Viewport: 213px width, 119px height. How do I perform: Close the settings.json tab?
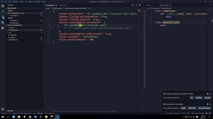click(56, 5)
